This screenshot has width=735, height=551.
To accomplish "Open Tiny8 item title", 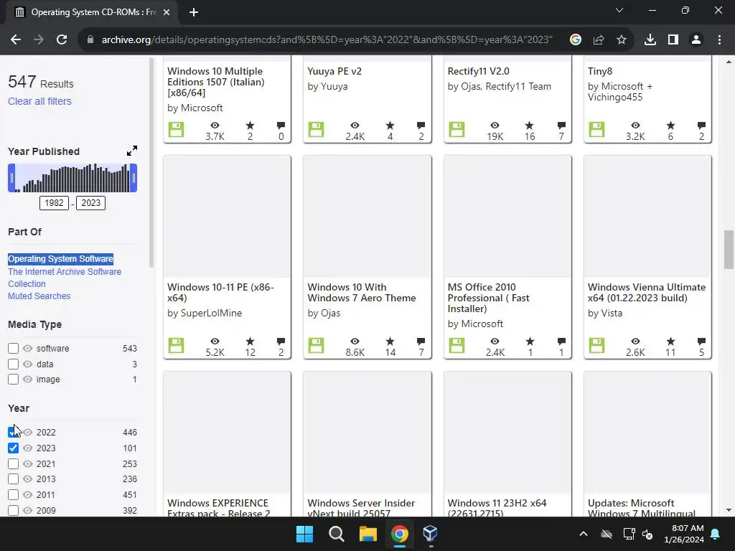I will [600, 71].
